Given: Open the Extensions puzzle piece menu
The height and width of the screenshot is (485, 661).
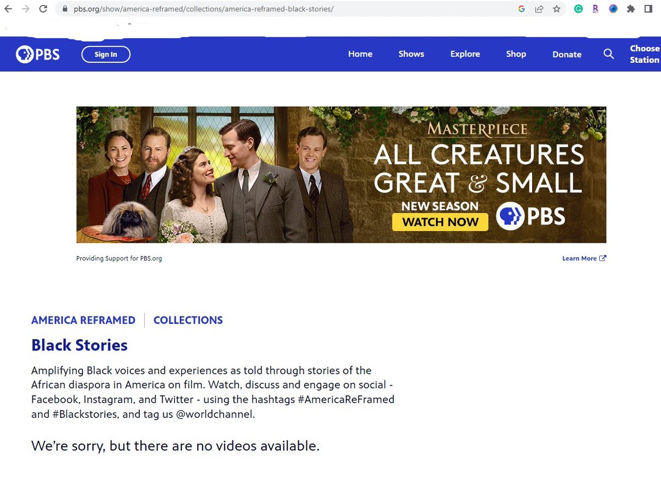Looking at the screenshot, I should pos(631,9).
